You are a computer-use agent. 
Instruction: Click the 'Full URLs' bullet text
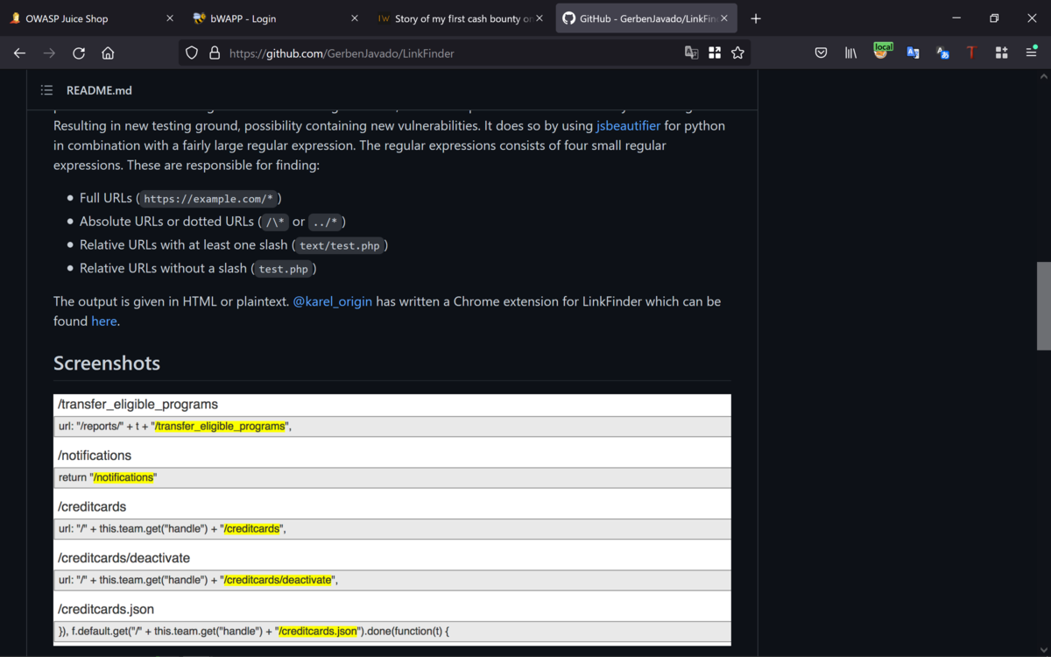pyautogui.click(x=106, y=198)
